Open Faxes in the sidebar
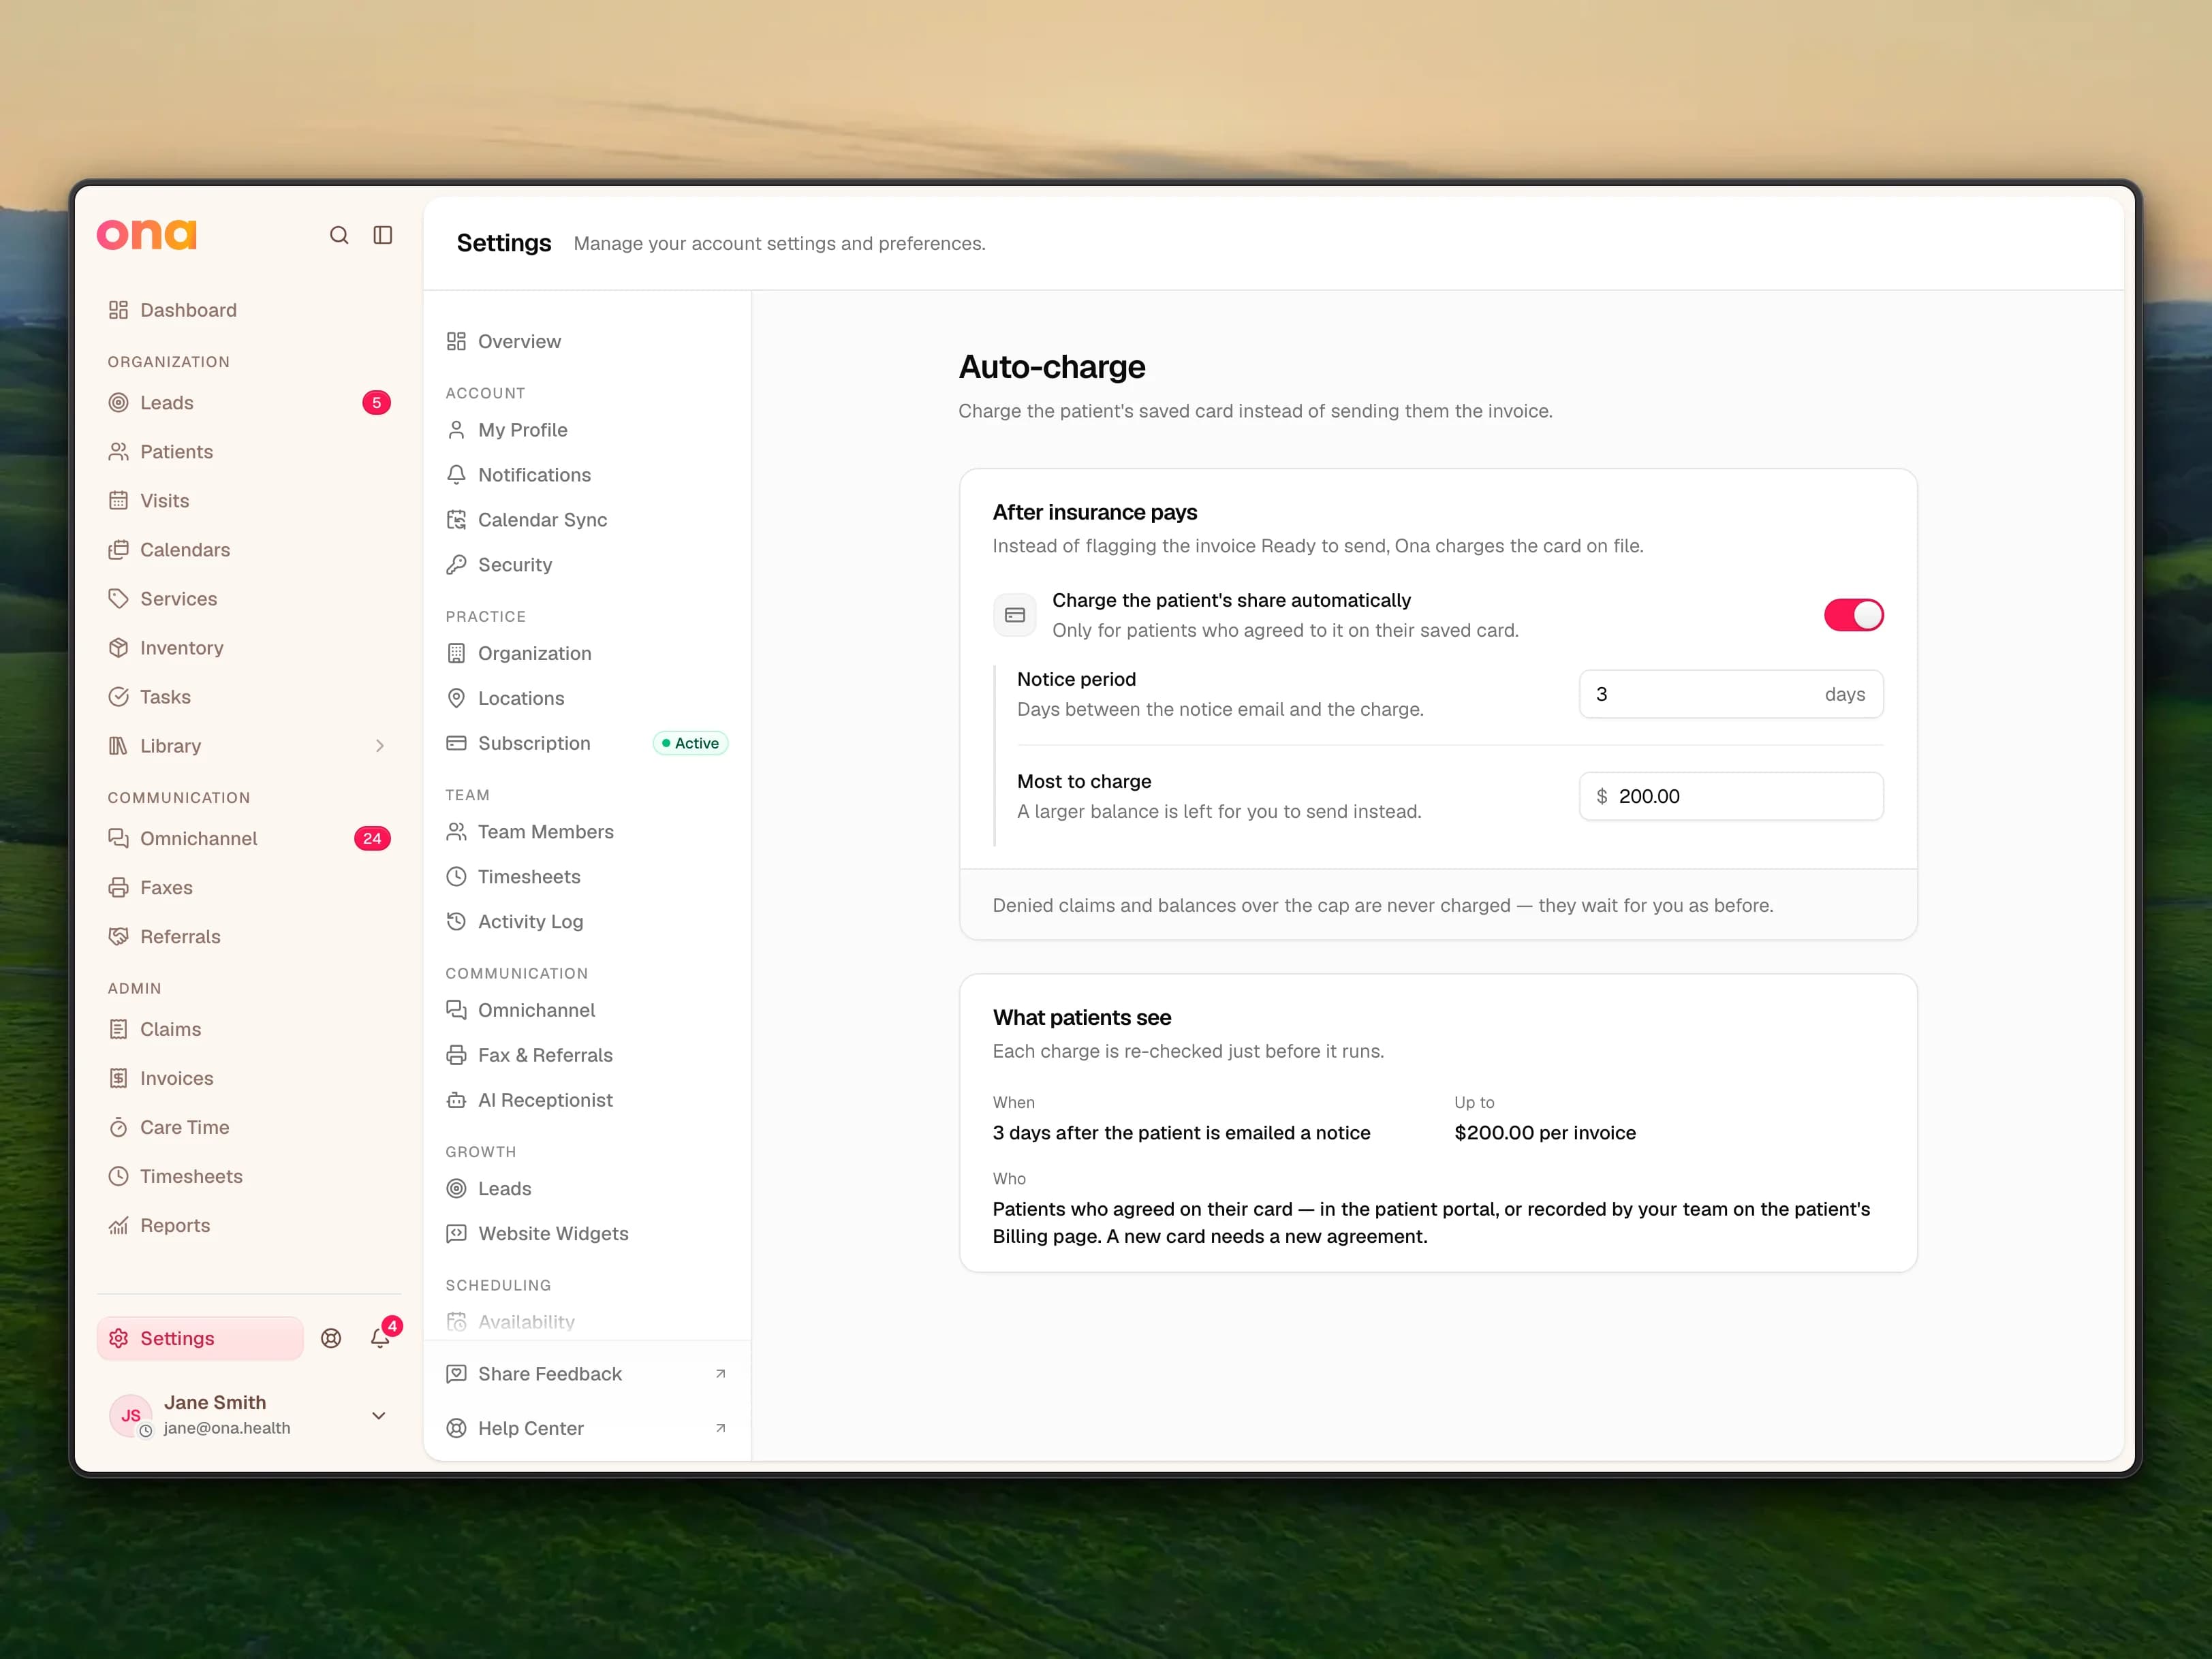2212x1659 pixels. pos(249,887)
